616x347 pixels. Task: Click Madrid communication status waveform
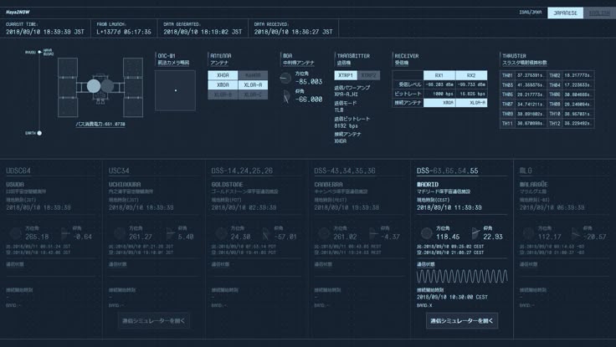tap(462, 276)
